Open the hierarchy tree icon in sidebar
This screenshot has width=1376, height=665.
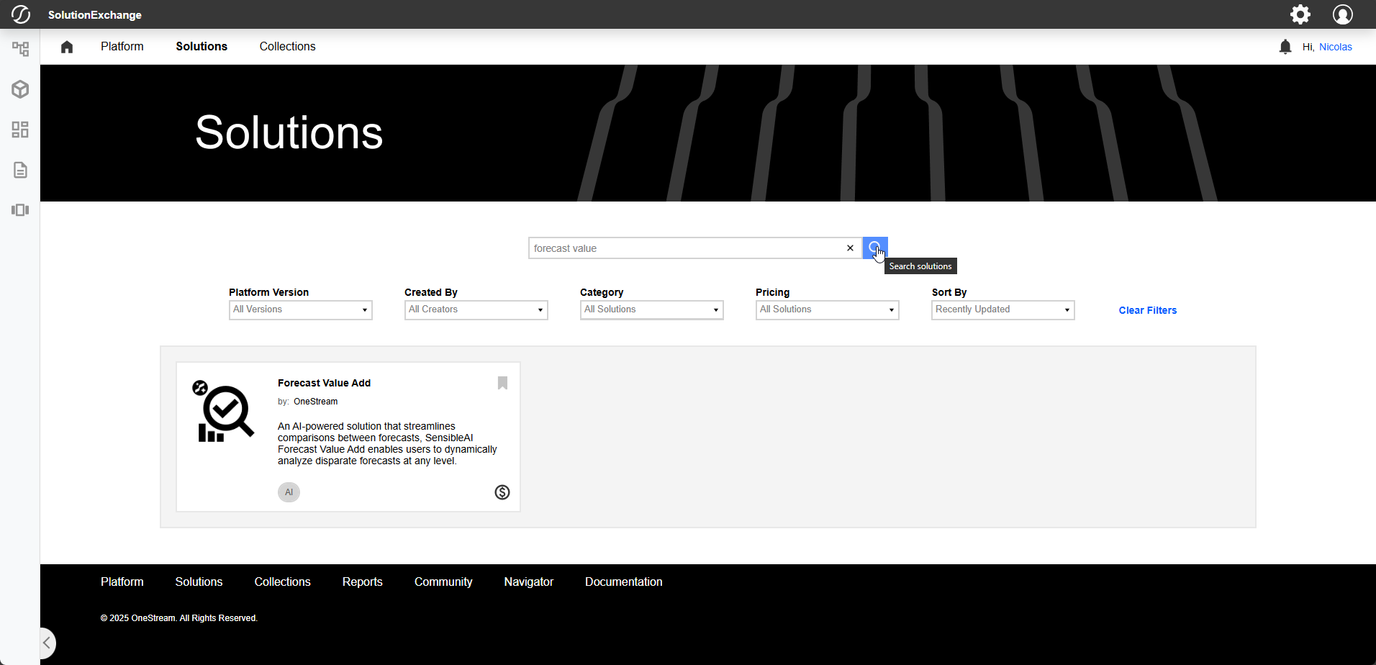[x=20, y=49]
